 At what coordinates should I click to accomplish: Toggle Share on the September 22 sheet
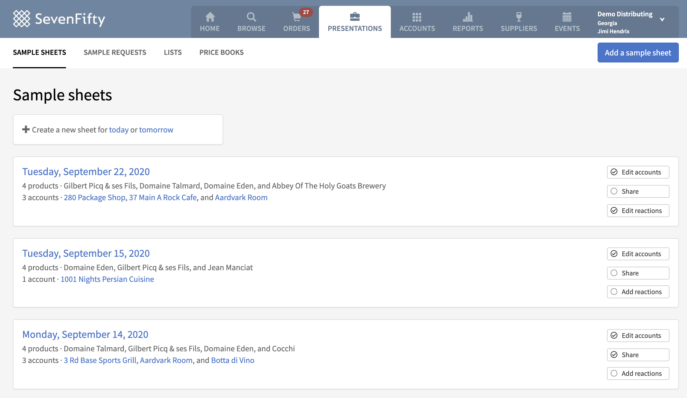[638, 191]
